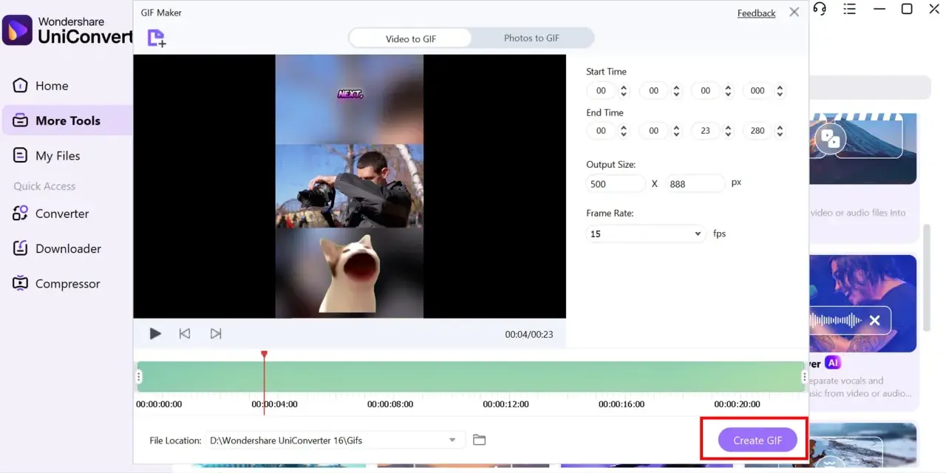The height and width of the screenshot is (473, 946).
Task: Open the output folder icon
Action: [479, 440]
